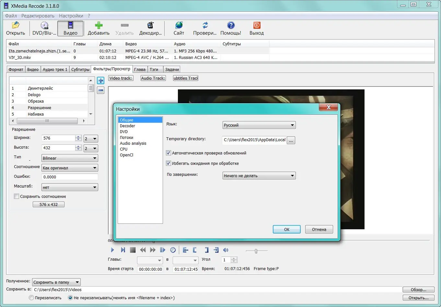
Task: Click the red Выход exit icon
Action: point(257,25)
